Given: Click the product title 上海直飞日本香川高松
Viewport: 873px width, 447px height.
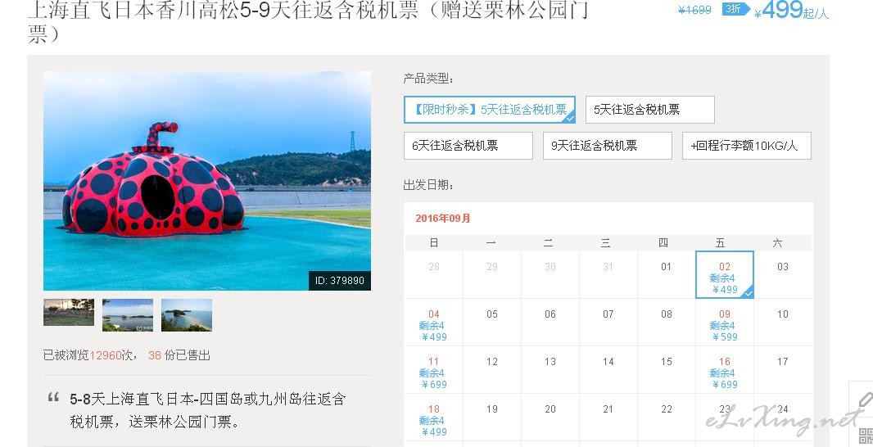Looking at the screenshot, I should pos(308,20).
